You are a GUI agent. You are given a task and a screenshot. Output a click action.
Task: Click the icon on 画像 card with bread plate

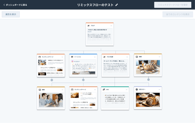(x=137, y=57)
